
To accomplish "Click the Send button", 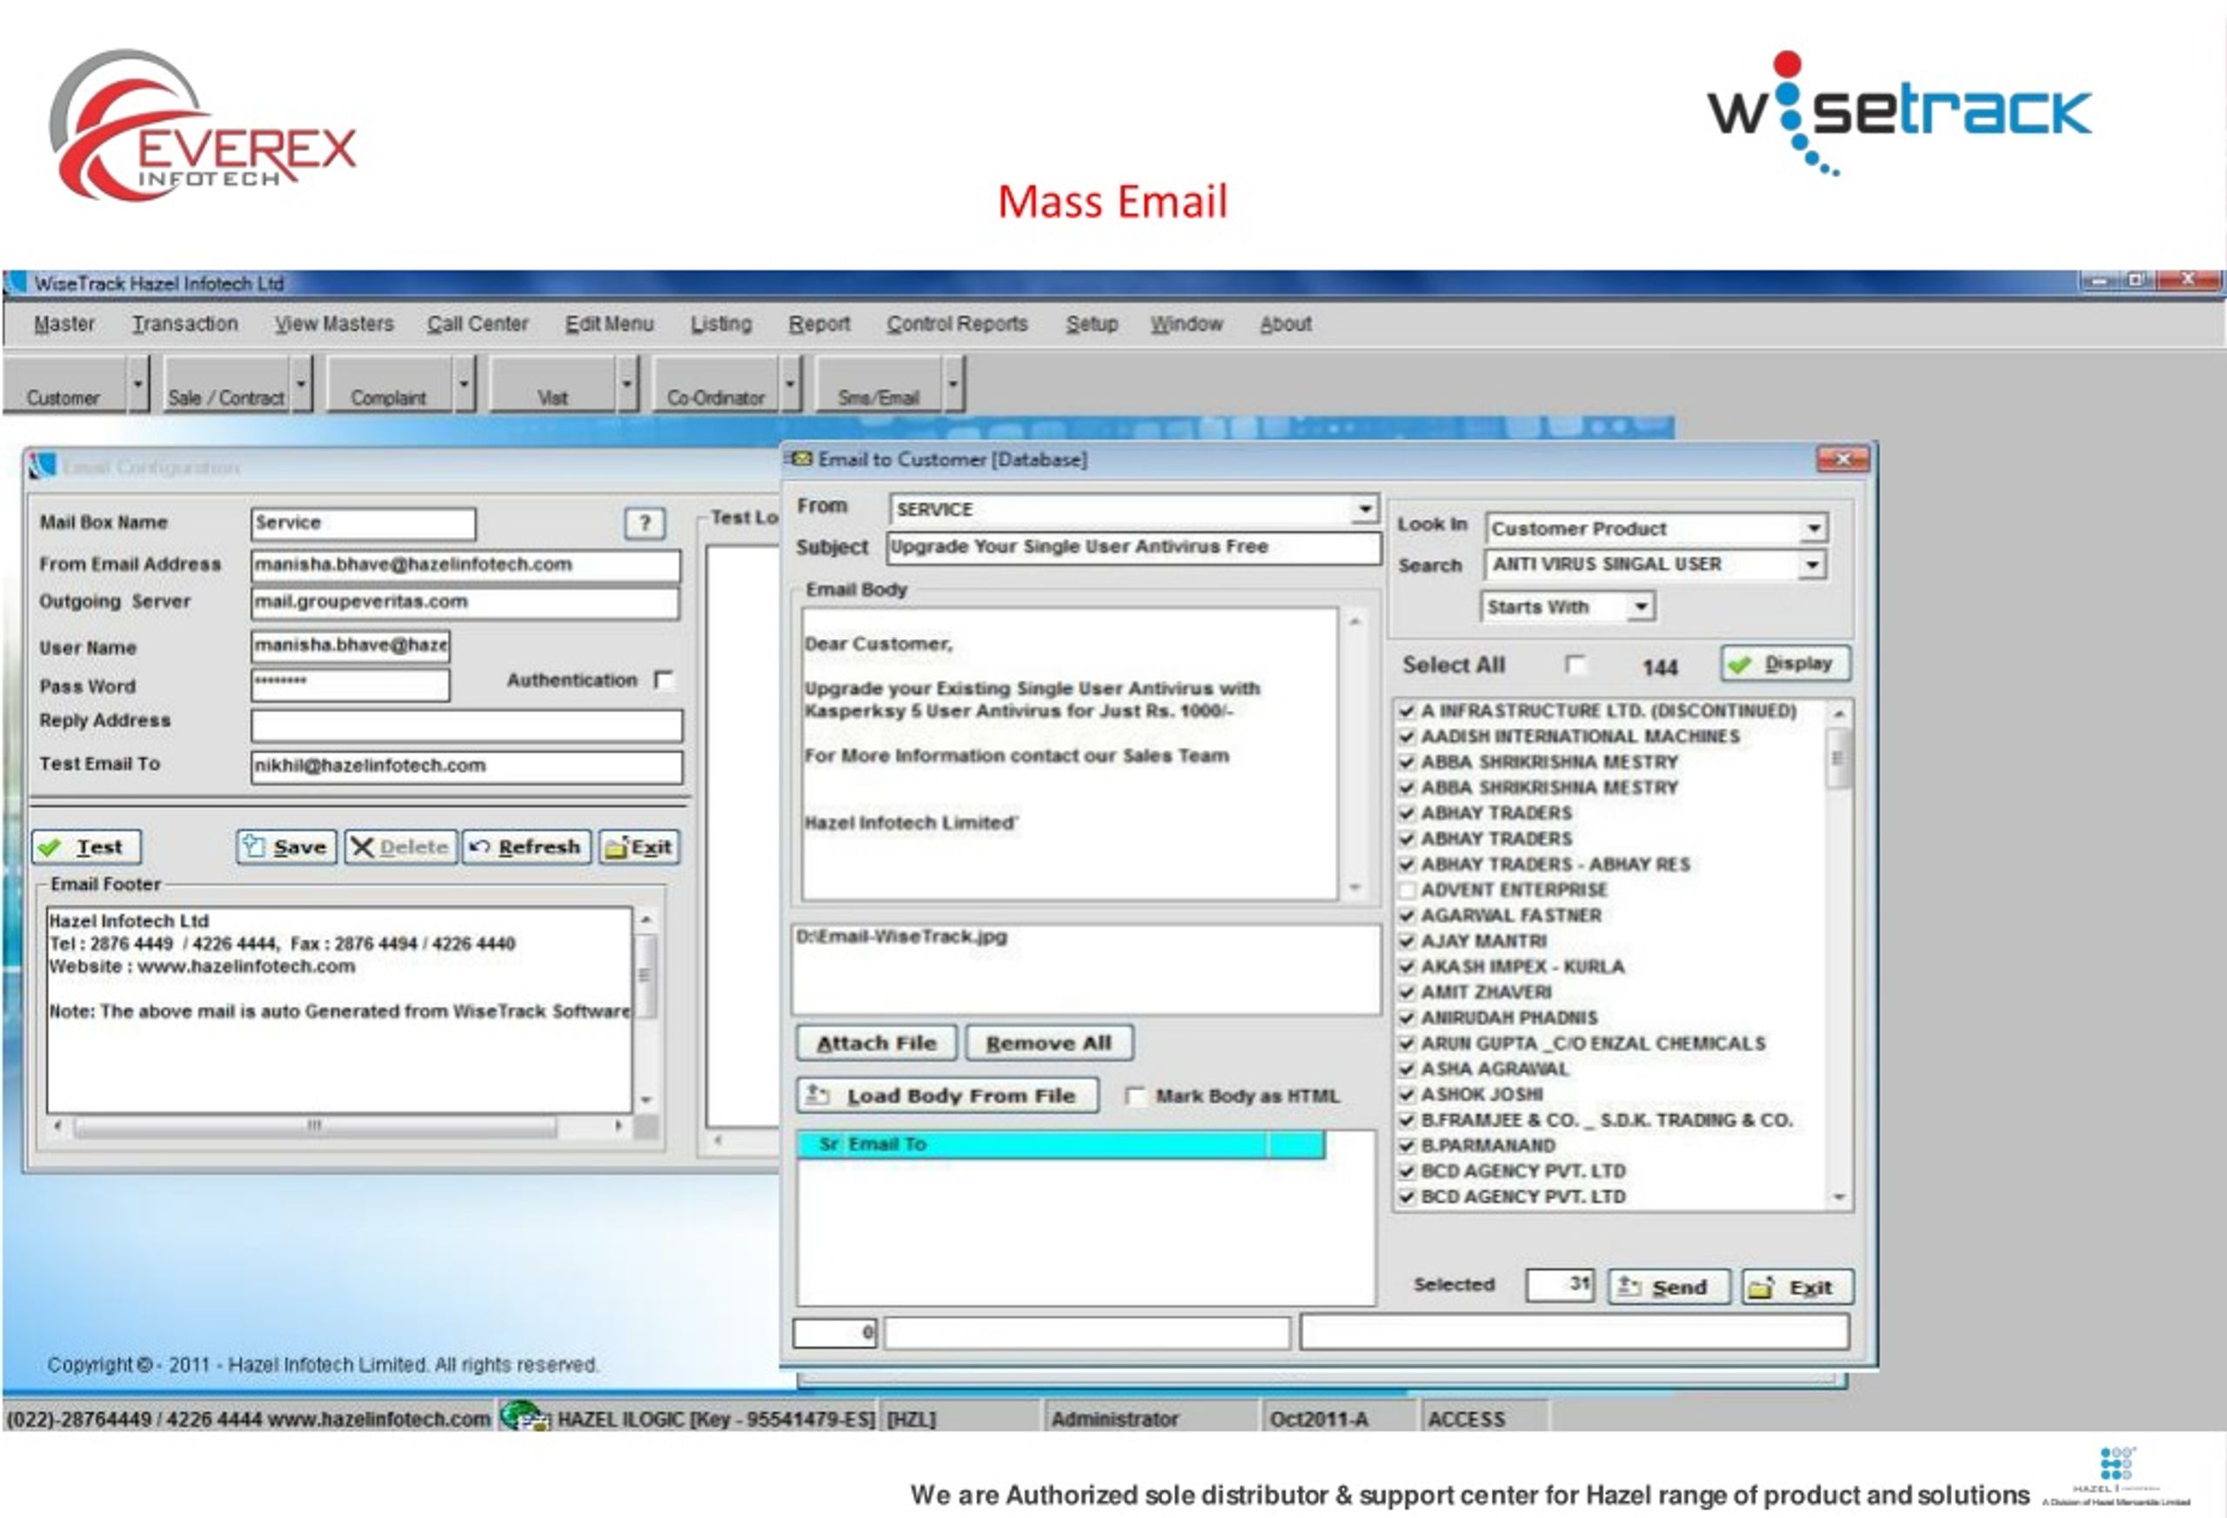I will point(1668,1286).
